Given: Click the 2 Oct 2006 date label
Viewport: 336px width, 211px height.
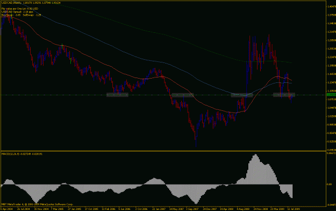Looking at the screenshot, I should (141, 209).
